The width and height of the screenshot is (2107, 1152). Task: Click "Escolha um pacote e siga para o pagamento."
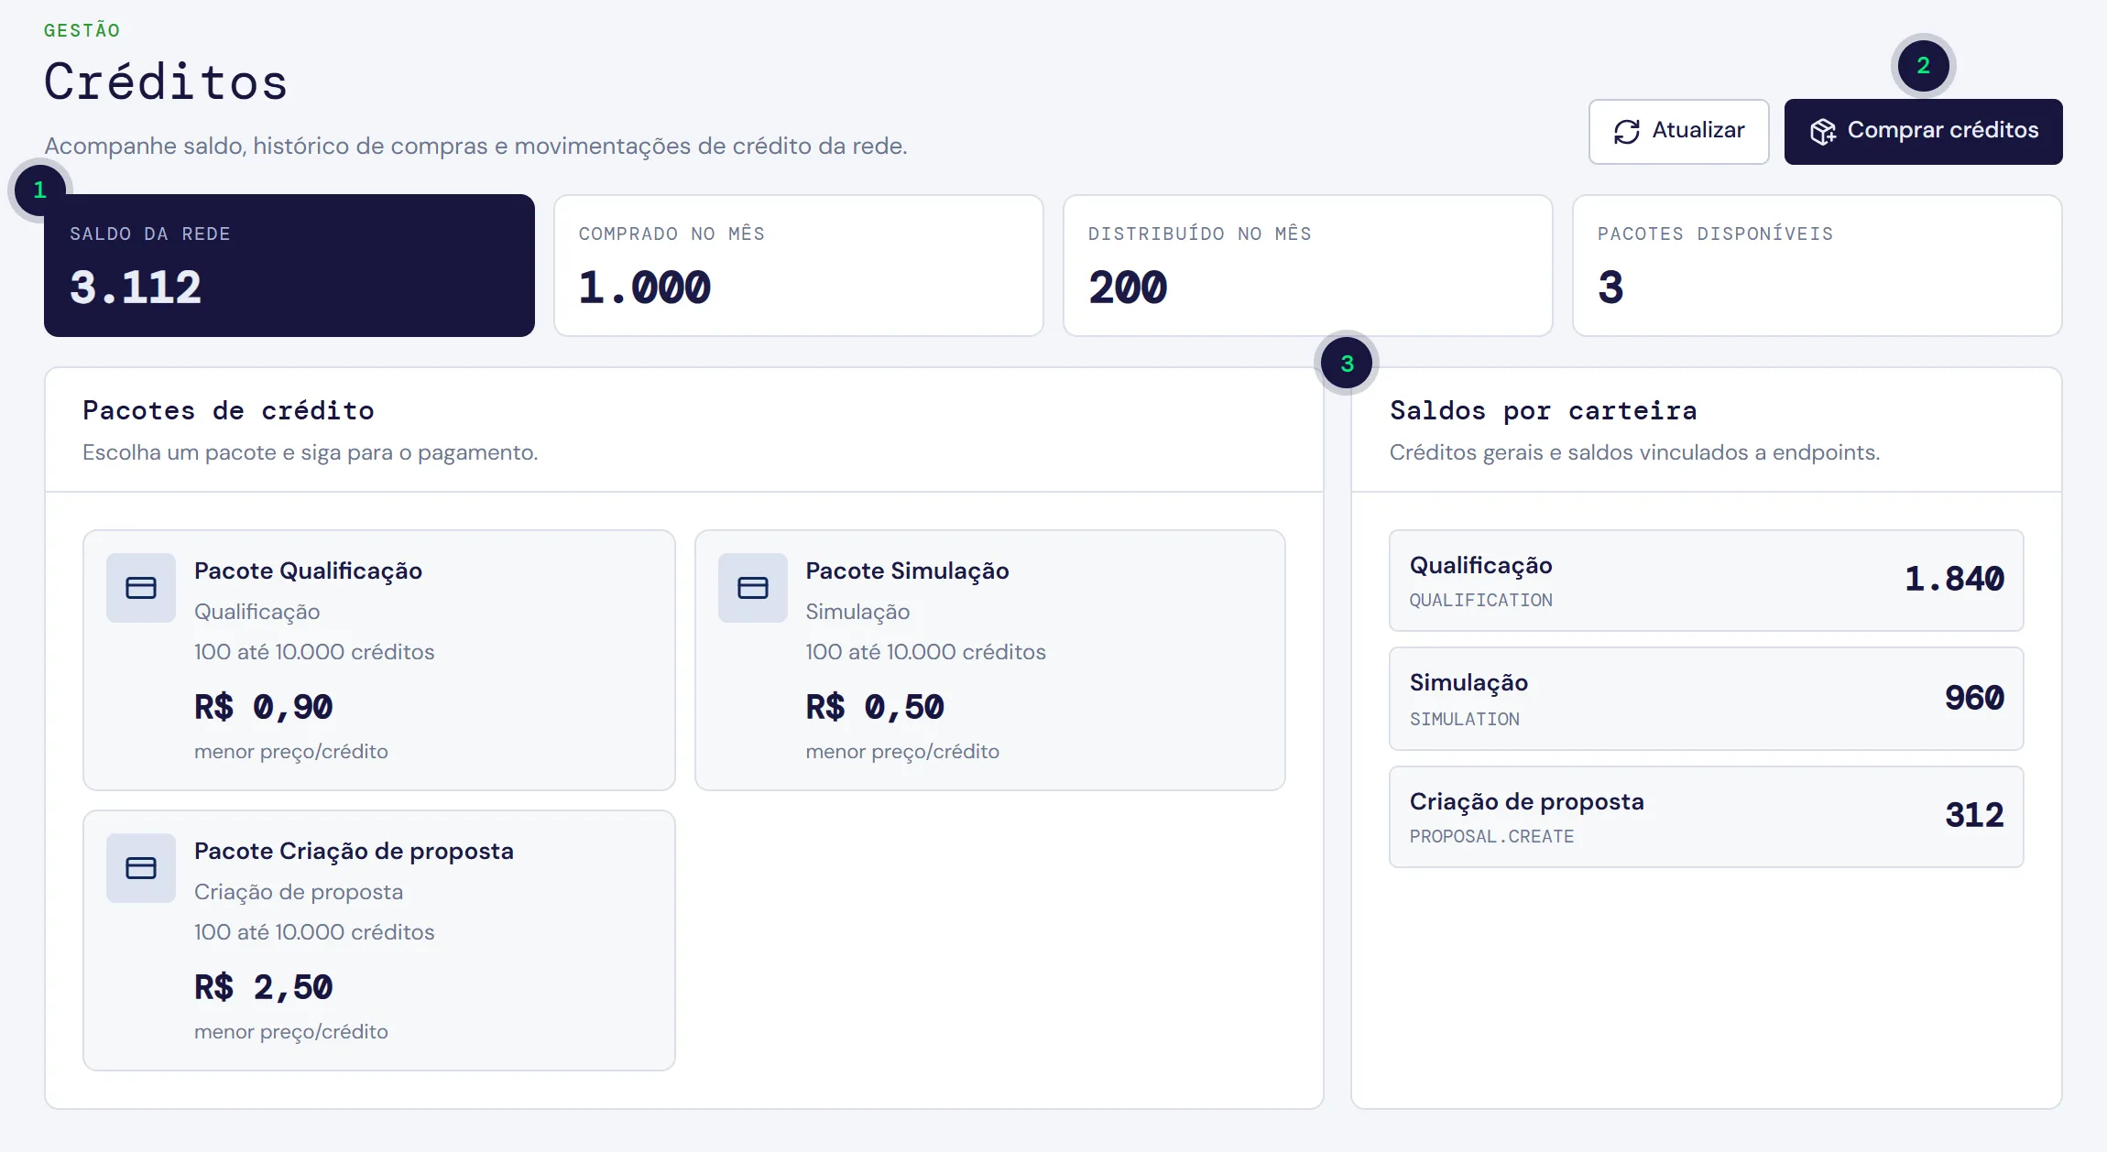point(310,452)
